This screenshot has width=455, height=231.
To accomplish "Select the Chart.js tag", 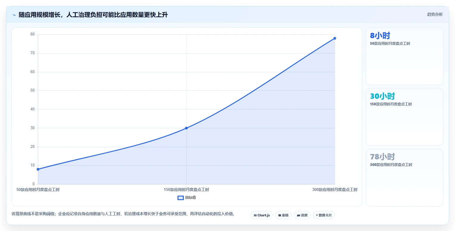I will [x=262, y=215].
